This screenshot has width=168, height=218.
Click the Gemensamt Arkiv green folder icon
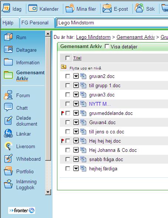[x=8, y=75]
